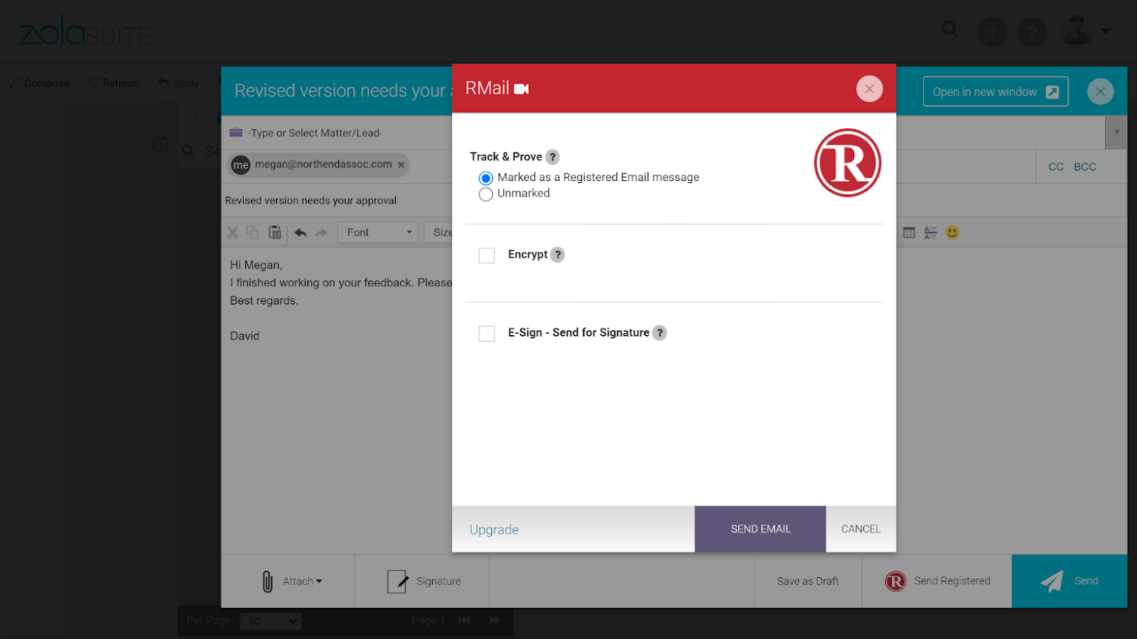Open the Upgrade link

[494, 530]
